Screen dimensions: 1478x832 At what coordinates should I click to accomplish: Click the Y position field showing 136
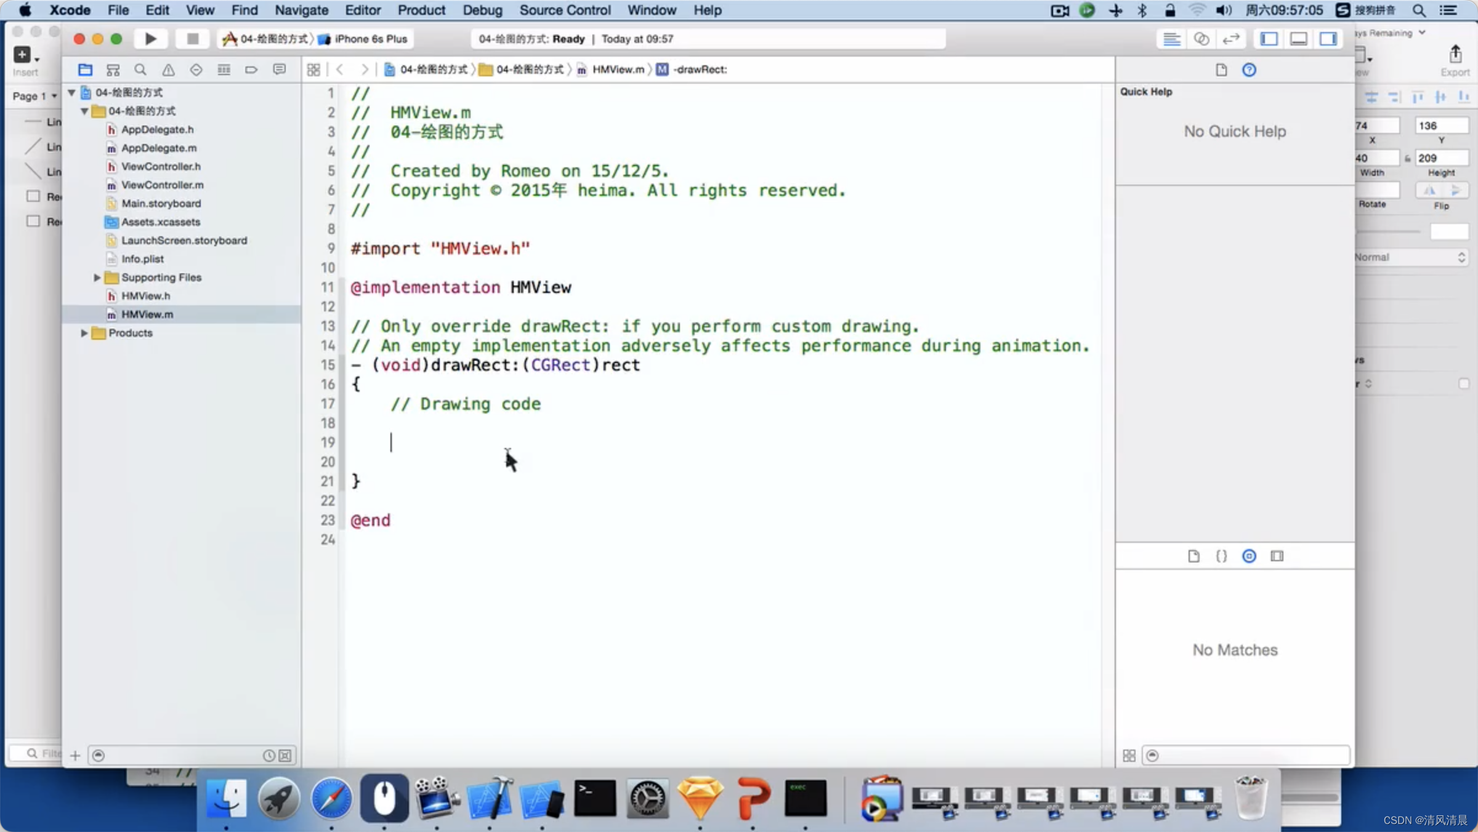tap(1441, 126)
